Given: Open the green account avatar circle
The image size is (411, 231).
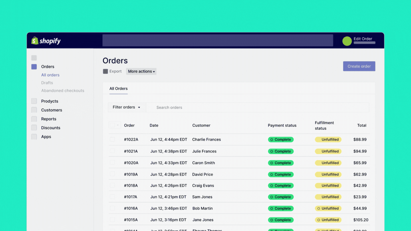Looking at the screenshot, I should point(347,41).
